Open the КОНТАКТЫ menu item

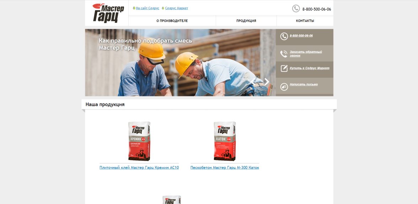305,21
